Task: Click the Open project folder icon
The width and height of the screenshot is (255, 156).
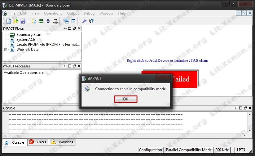Action: [16, 21]
